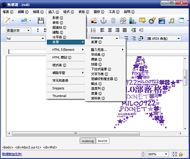The height and width of the screenshot is (159, 190).
Task: Click the teal blocks toolbar icon
Action: (133, 21)
